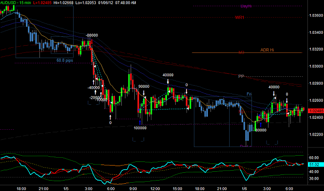Click the 12:00 time axis label
Screen dimensions: 324x191
pyautogui.click(x=155, y=189)
